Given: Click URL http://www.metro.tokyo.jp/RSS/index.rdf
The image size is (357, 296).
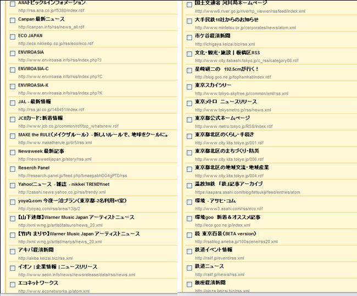Looking at the screenshot, I should (x=233, y=126).
